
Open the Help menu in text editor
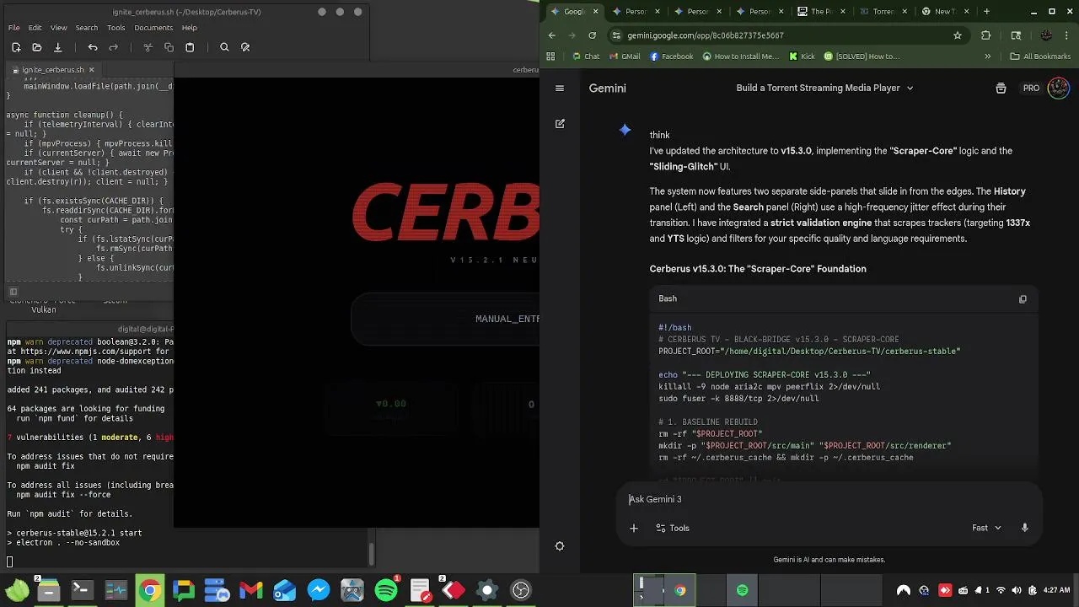point(190,28)
